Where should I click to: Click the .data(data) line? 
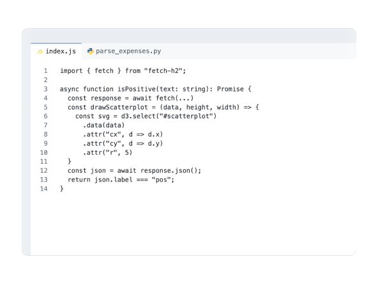coord(103,125)
